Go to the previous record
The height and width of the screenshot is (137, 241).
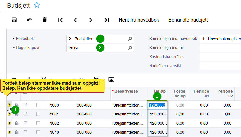(75, 20)
